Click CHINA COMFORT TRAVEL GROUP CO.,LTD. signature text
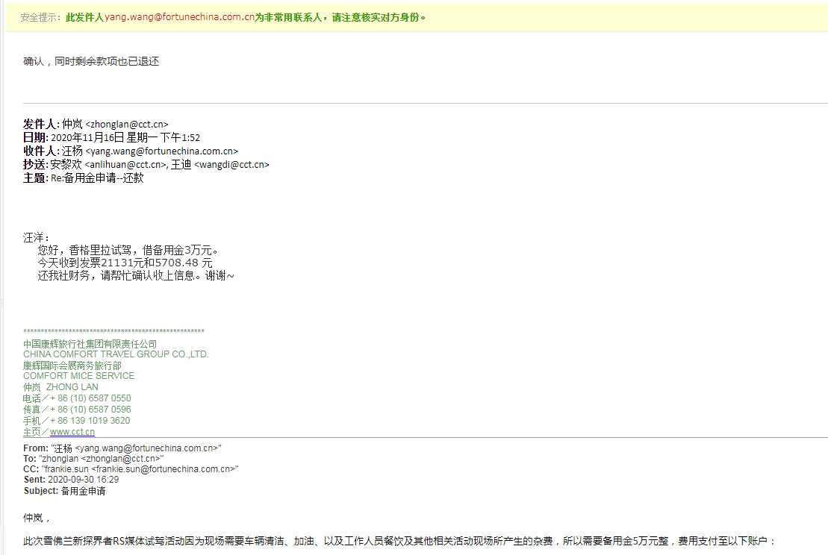The image size is (828, 555). 116,354
